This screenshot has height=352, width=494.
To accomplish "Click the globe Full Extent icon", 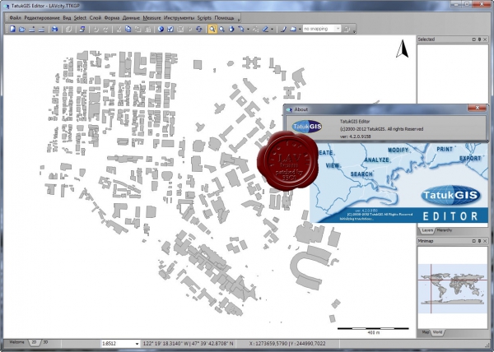I will pyautogui.click(x=161, y=30).
